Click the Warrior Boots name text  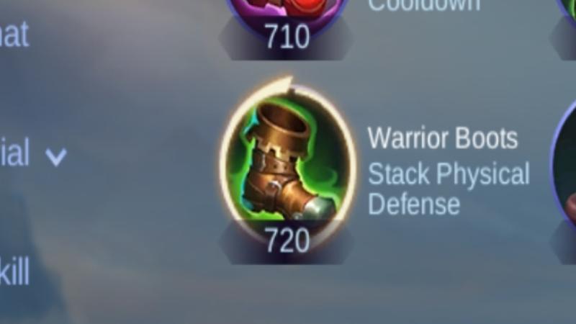tap(443, 138)
